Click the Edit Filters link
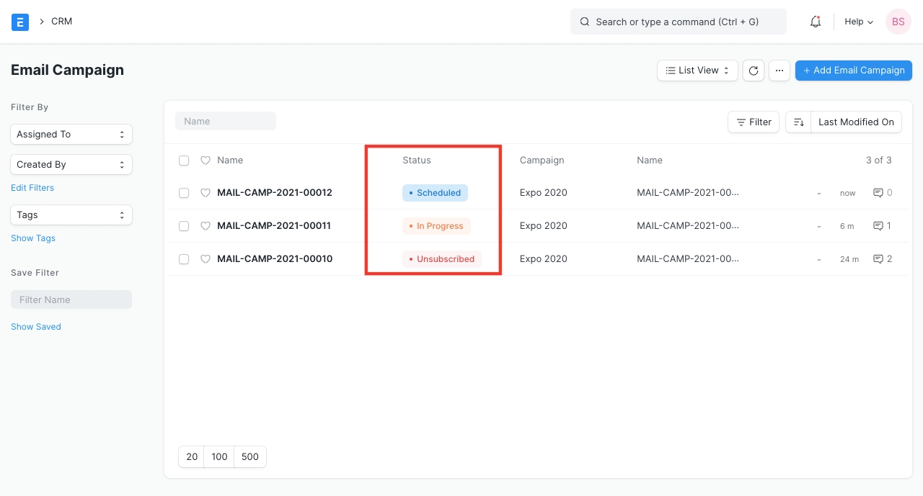923x496 pixels. pyautogui.click(x=32, y=188)
